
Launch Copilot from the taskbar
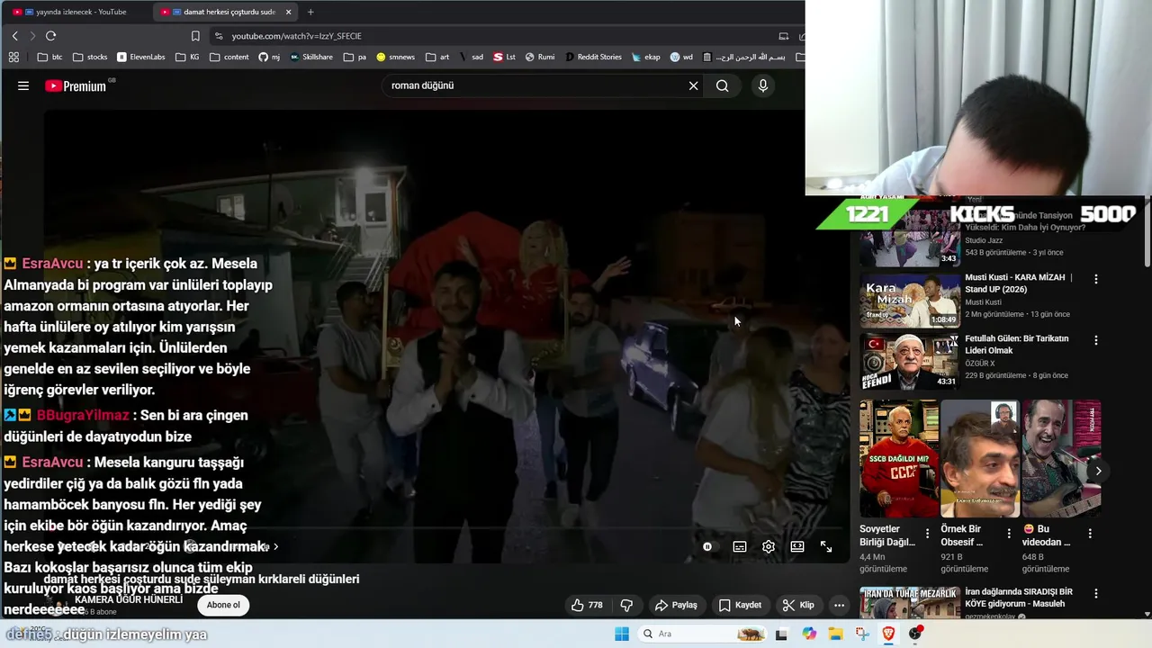[x=809, y=634]
